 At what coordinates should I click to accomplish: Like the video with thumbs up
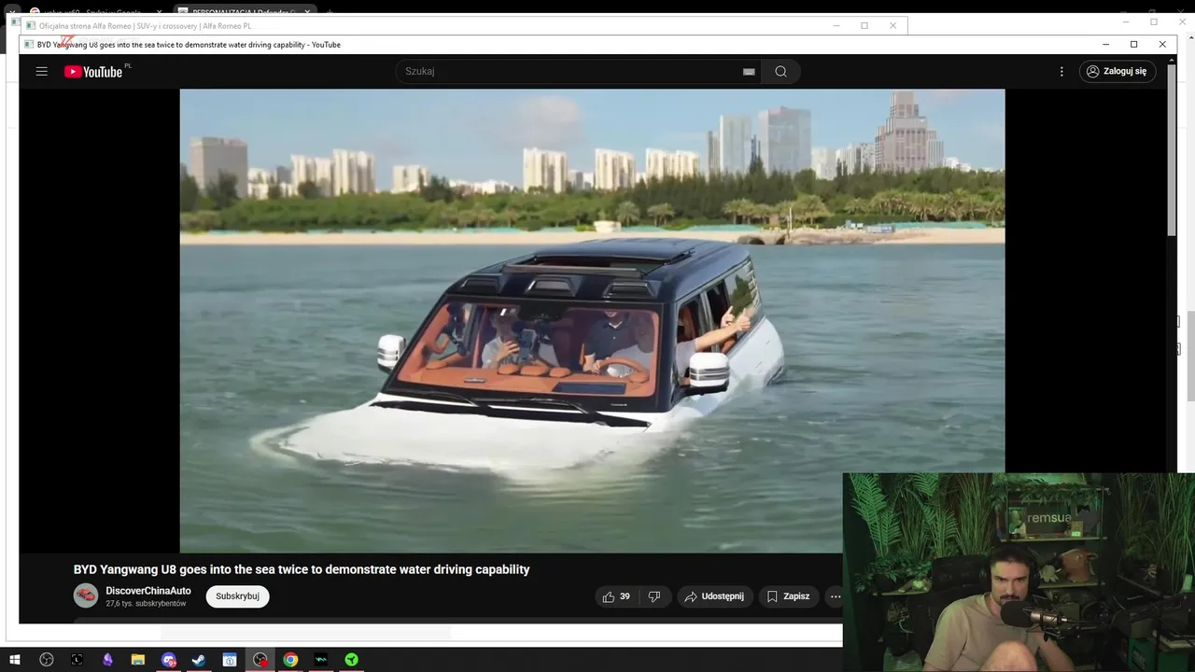pos(617,596)
